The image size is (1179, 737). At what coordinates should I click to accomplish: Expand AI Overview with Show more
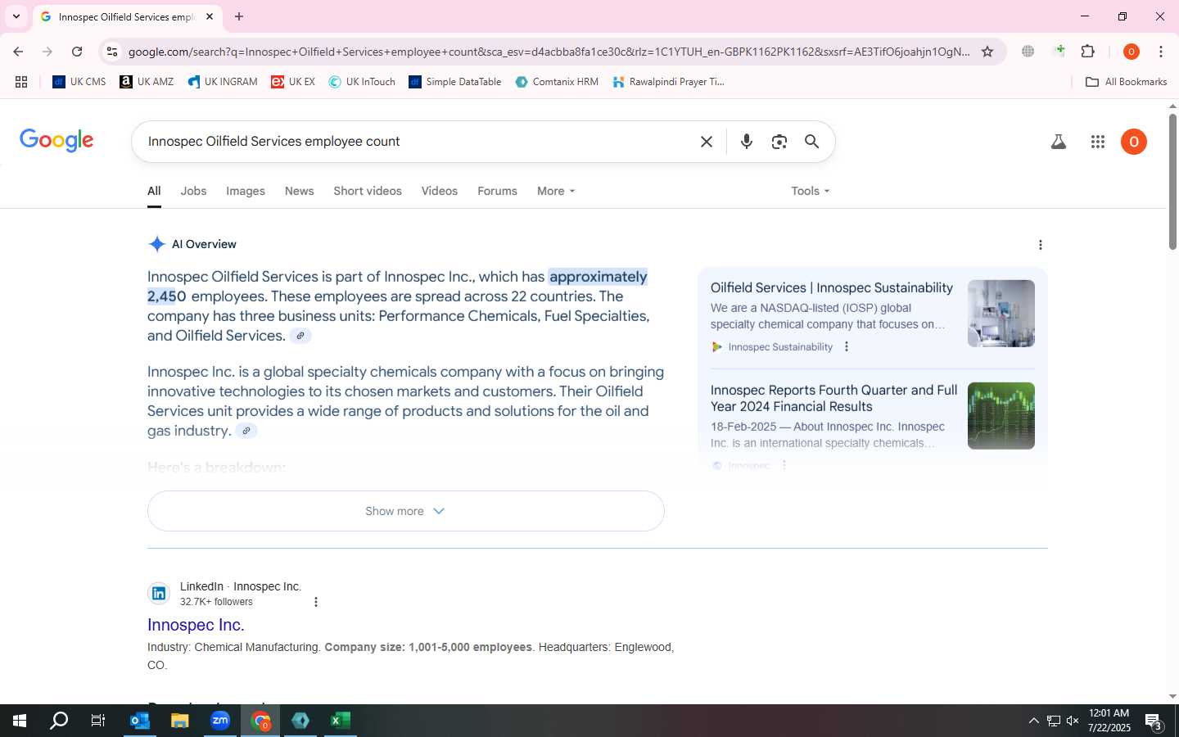405,511
